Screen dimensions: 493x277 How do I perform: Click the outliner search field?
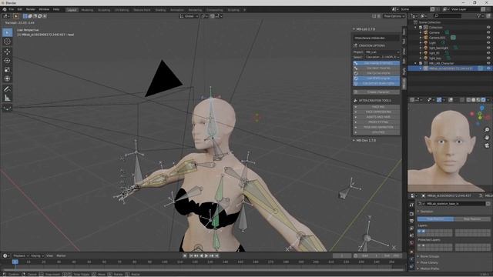point(448,15)
